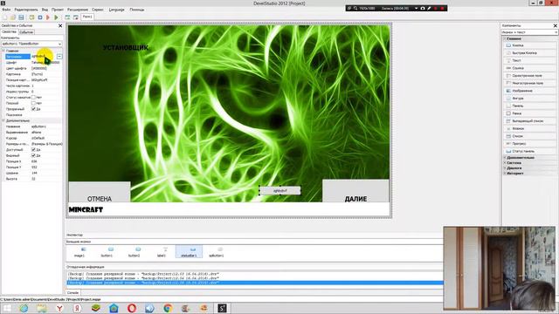This screenshot has height=314, width=559.
Task: Open the Сервис menu
Action: point(98,10)
